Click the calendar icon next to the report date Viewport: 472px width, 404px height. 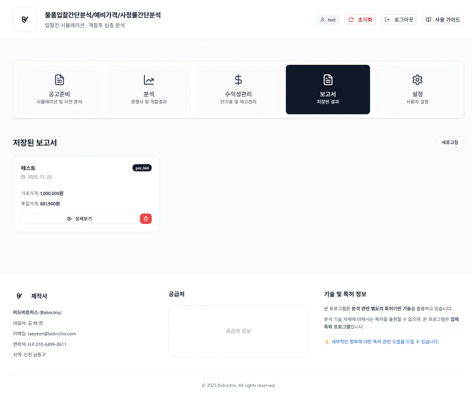(23, 177)
